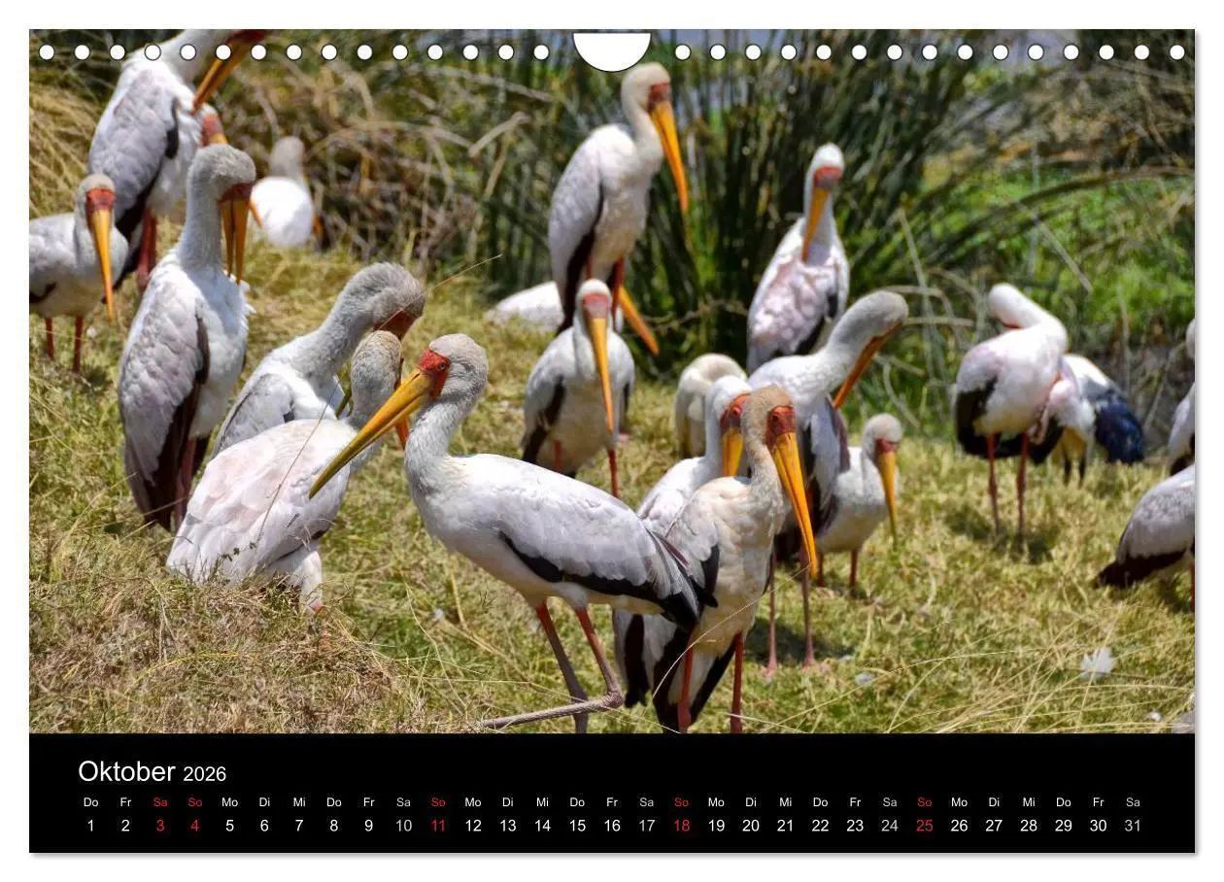Select grey Saturday date 10
The width and height of the screenshot is (1224, 882).
click(x=403, y=826)
